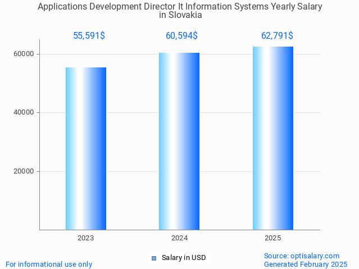359x269 pixels.
Task: Click the 60000 y-axis tick label
Action: tap(24, 54)
